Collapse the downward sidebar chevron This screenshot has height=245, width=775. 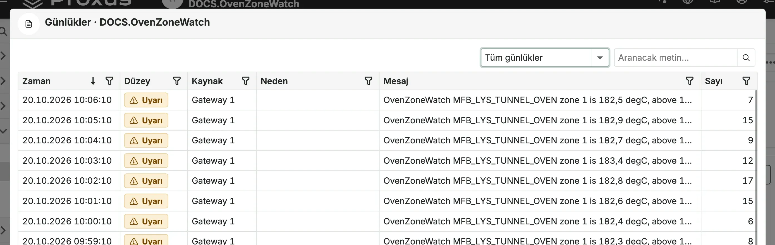pos(3,131)
